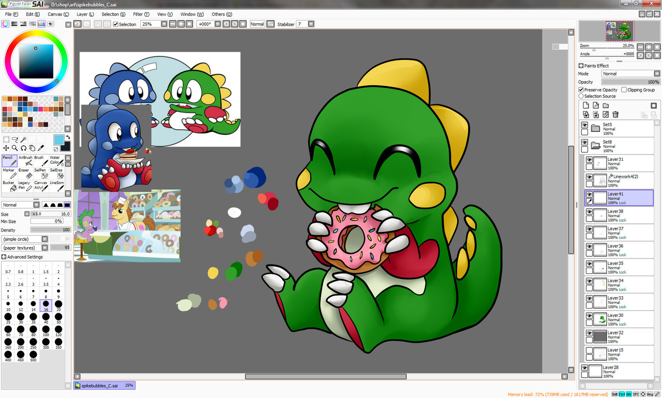Hide Layer31 visibility eye
The height and width of the screenshot is (398, 662).
tap(589, 160)
